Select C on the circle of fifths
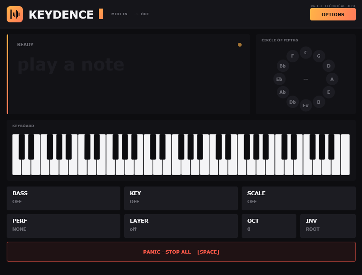The image size is (362, 275). click(x=306, y=53)
